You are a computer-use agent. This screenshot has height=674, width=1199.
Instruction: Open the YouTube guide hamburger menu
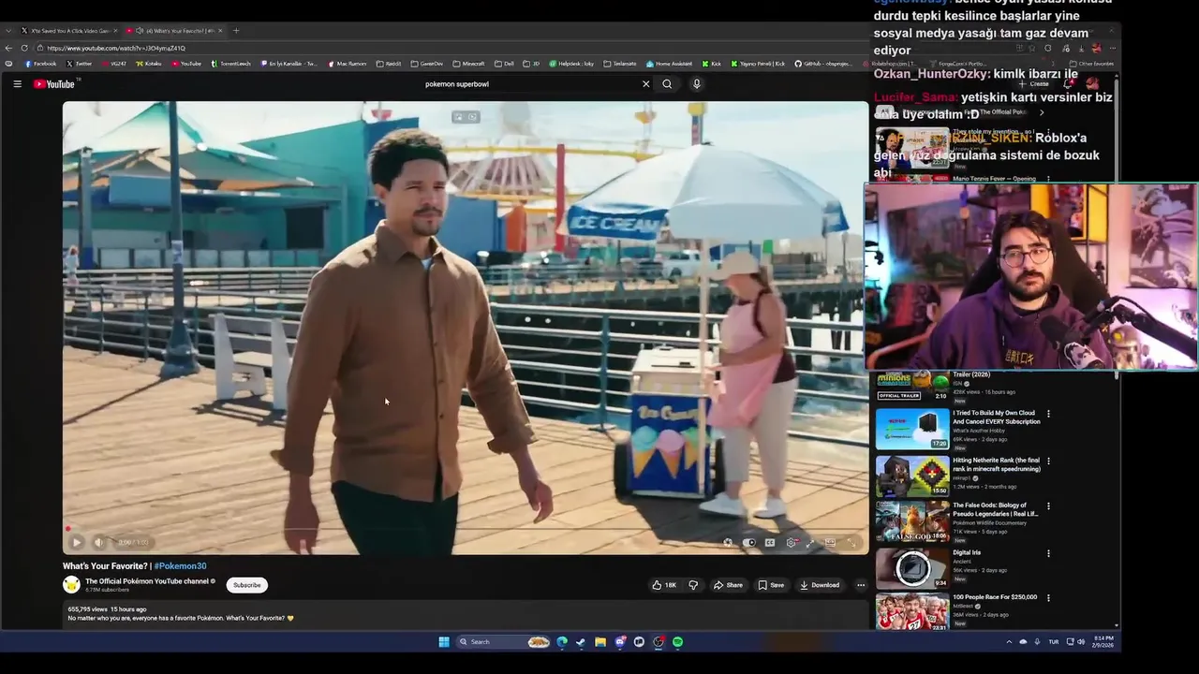tap(17, 84)
